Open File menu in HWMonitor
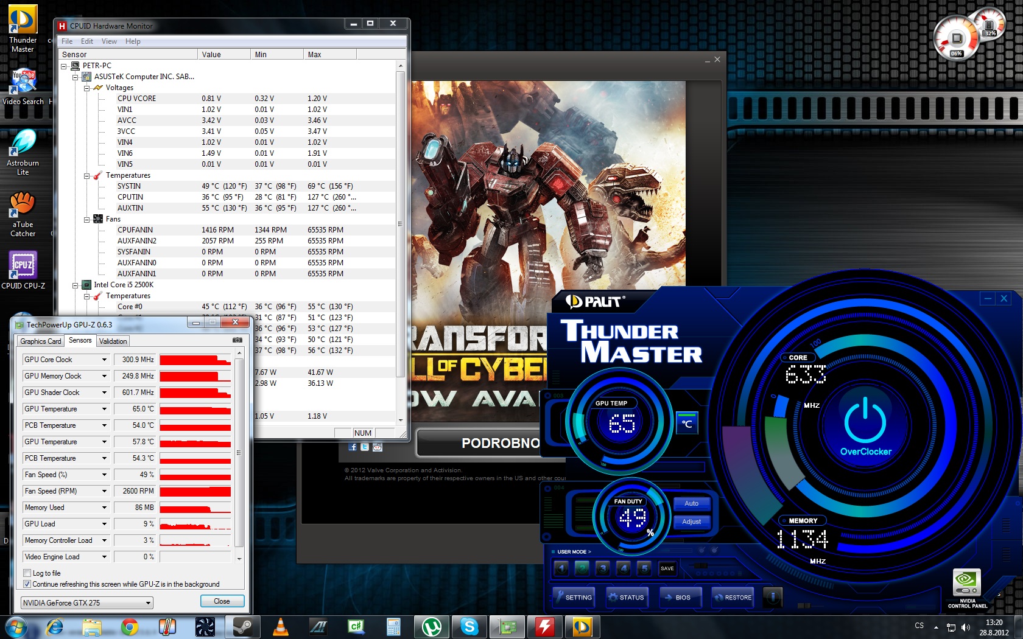The image size is (1023, 639). tap(67, 41)
